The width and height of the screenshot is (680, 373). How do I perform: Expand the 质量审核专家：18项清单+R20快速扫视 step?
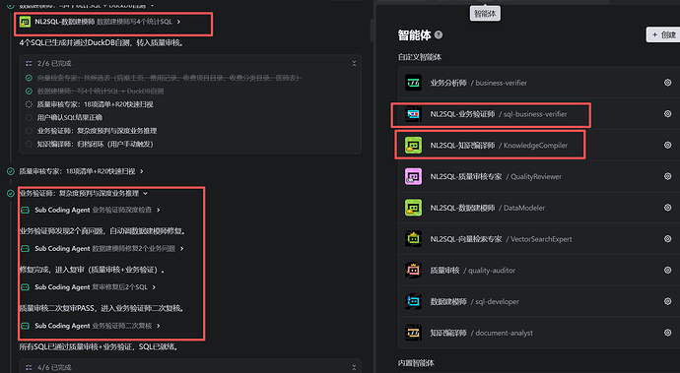(x=141, y=171)
